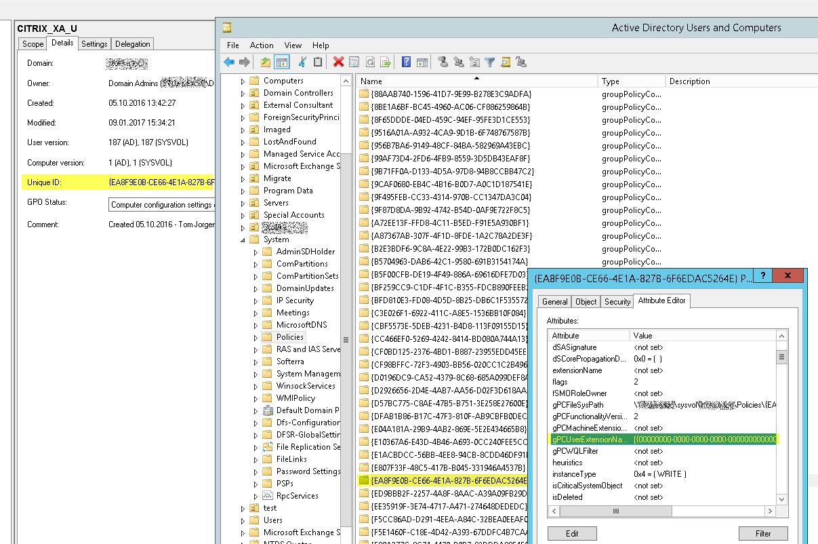
Task: Open Properties using the toolbar icon
Action: pyautogui.click(x=354, y=62)
